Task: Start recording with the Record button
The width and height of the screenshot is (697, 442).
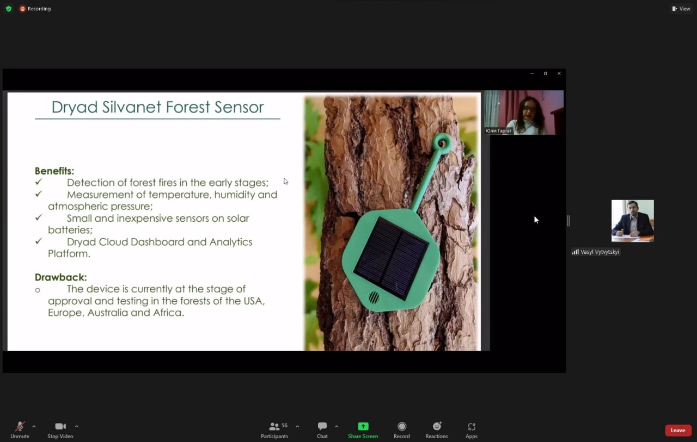Action: coord(402,427)
